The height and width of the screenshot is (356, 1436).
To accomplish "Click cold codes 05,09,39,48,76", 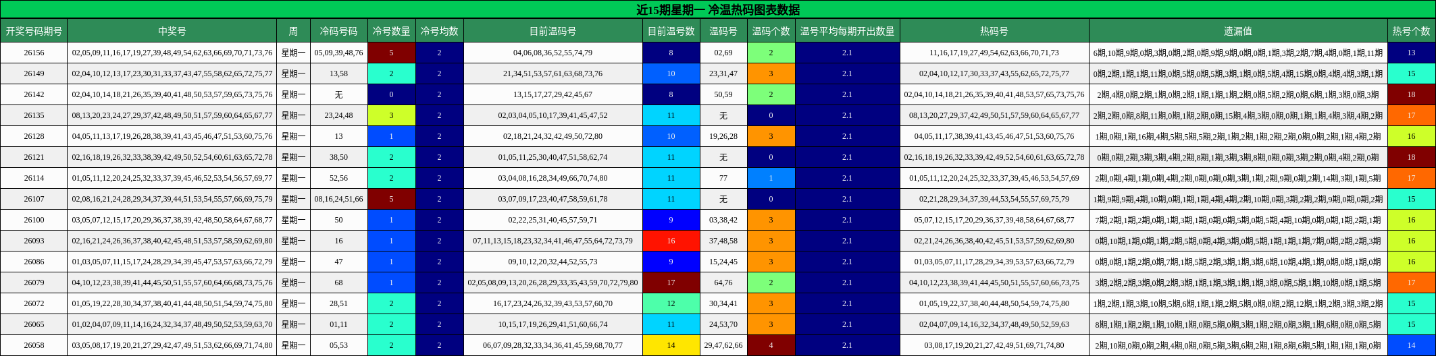I will click(x=338, y=53).
